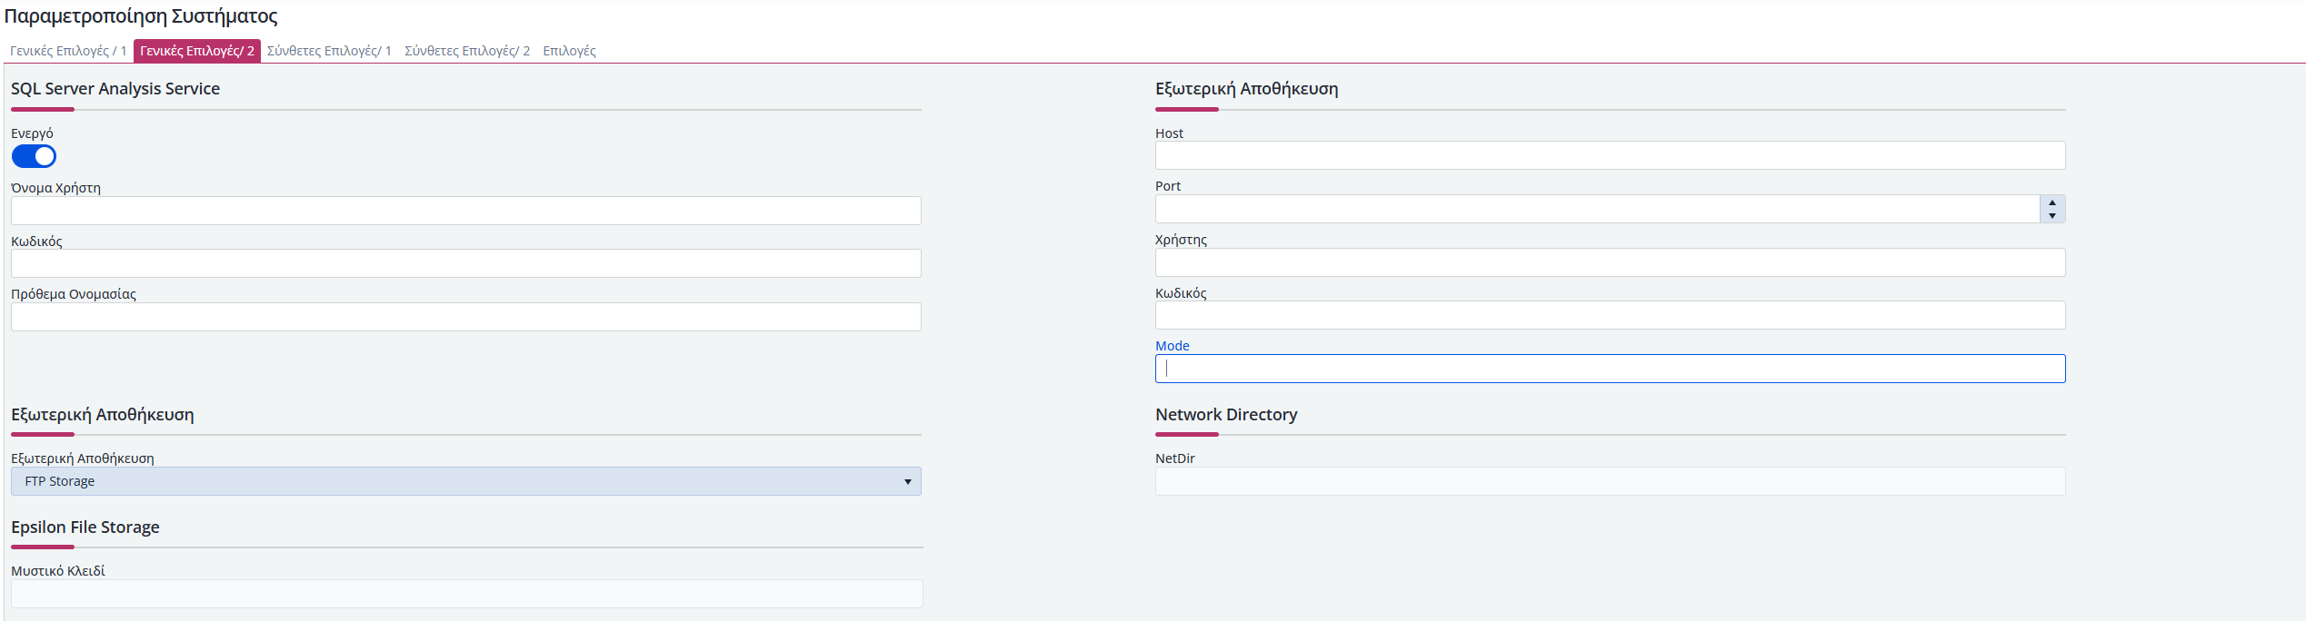Click the Epsilon File Storage heading
This screenshot has width=2306, height=621.
85,527
